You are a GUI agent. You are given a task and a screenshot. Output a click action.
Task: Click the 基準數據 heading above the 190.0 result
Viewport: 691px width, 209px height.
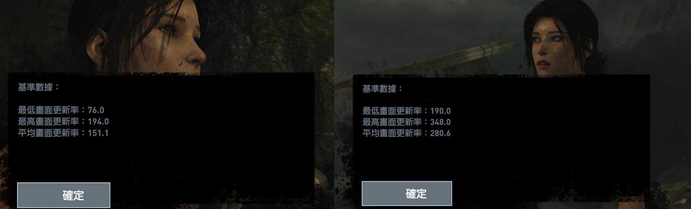coord(383,89)
